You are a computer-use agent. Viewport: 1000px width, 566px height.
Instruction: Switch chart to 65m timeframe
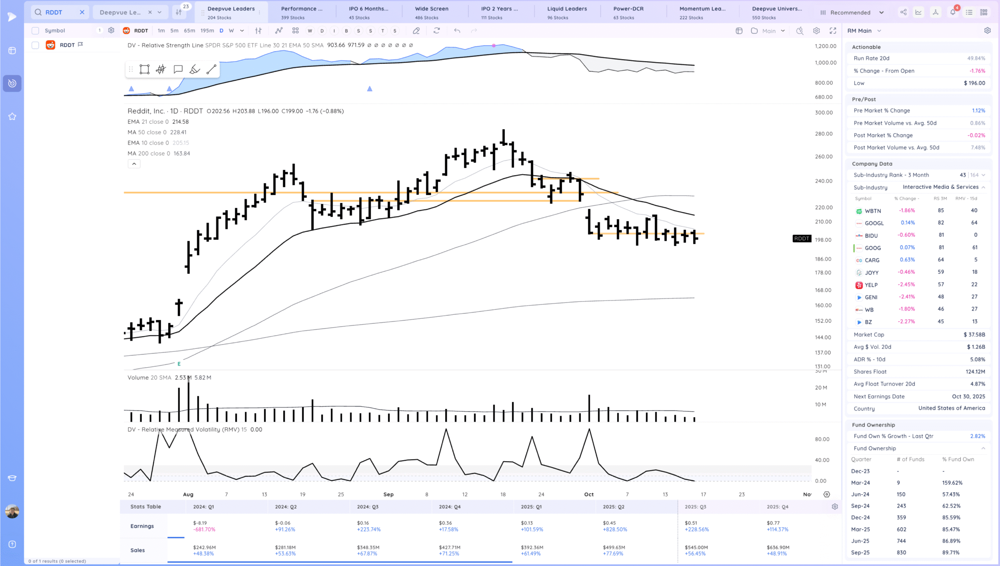pyautogui.click(x=189, y=30)
